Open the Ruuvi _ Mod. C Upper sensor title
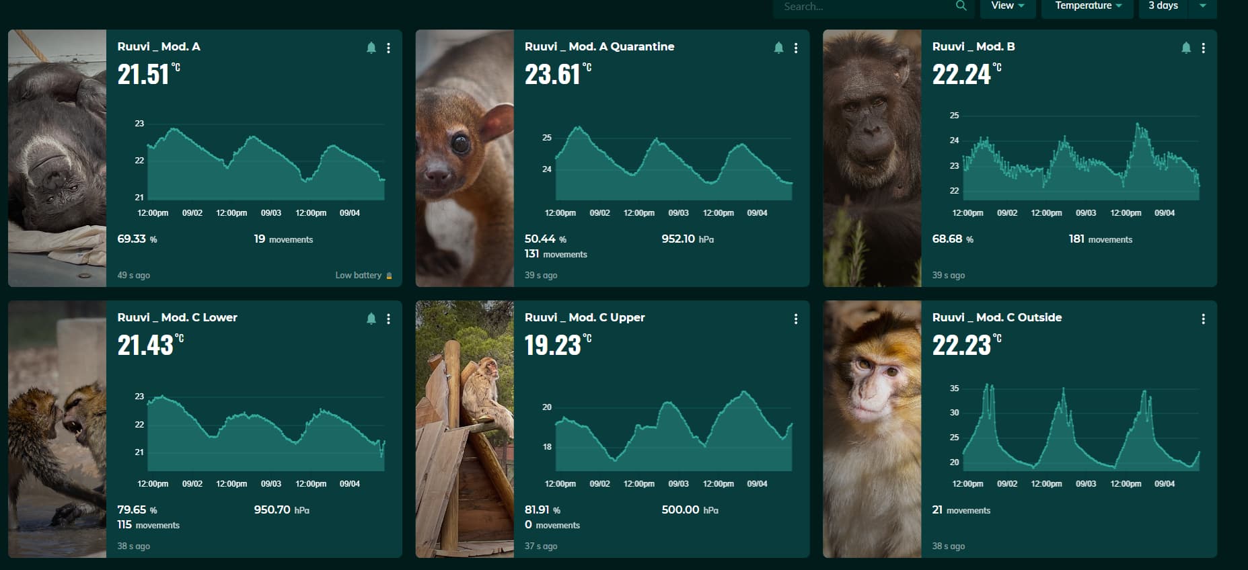The image size is (1248, 570). (x=585, y=317)
